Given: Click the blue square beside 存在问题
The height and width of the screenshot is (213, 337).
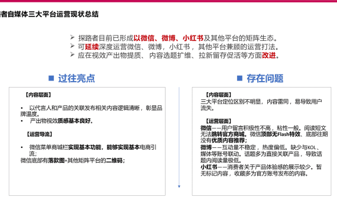Looking at the screenshot, I should (x=239, y=78).
